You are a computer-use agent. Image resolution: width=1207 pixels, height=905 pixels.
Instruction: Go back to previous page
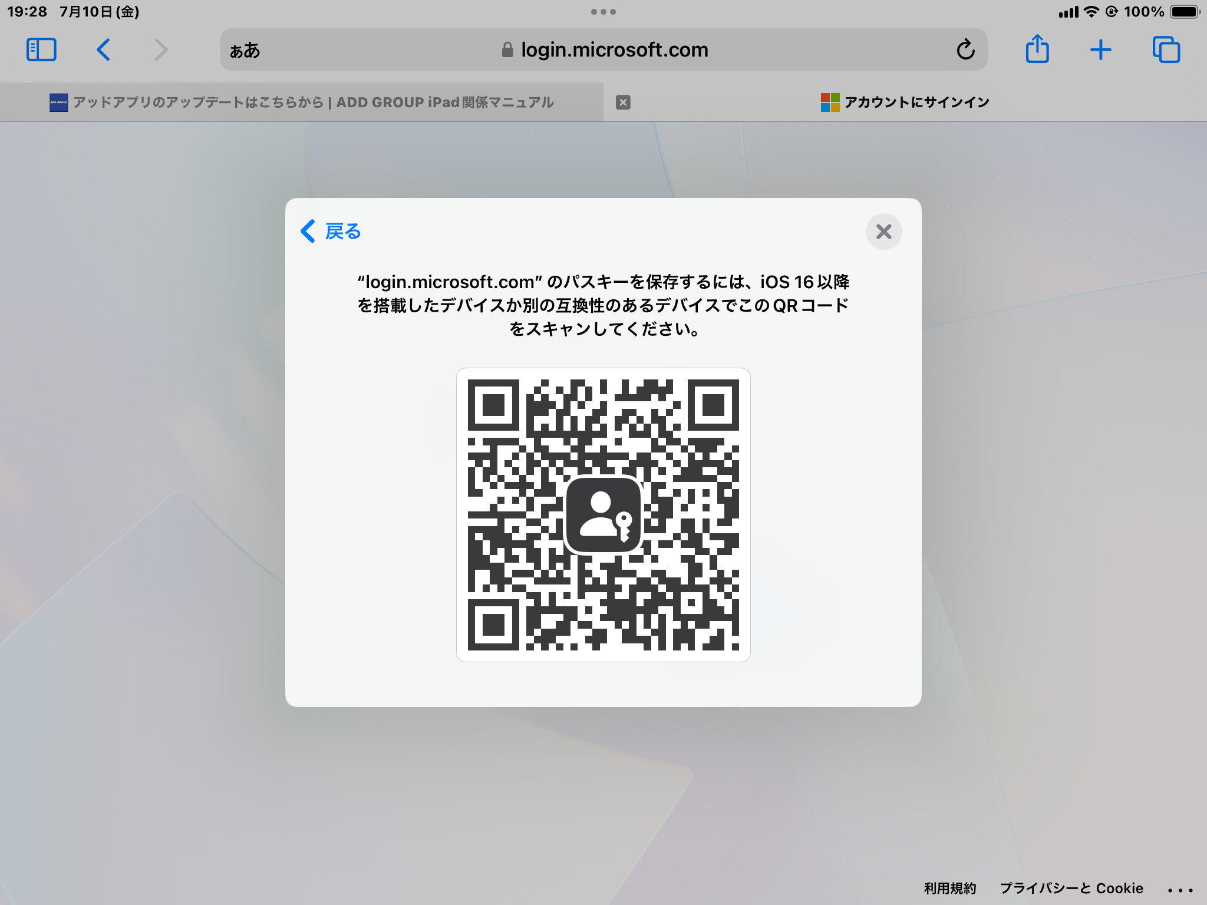point(103,50)
